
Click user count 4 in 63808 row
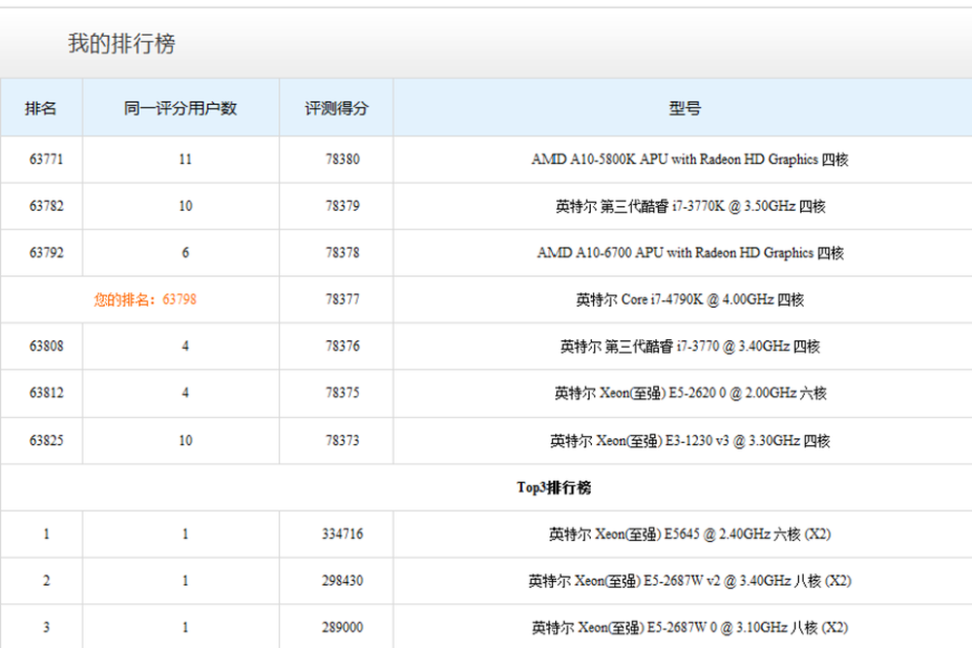tap(186, 346)
